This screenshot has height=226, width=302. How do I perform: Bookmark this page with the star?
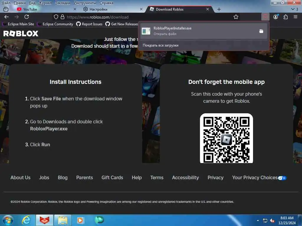tap(236, 17)
